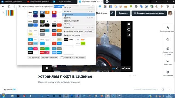This screenshot has height=98, width=175.
Task: Click the taskbar clock showing 7:45
Action: click(x=170, y=96)
